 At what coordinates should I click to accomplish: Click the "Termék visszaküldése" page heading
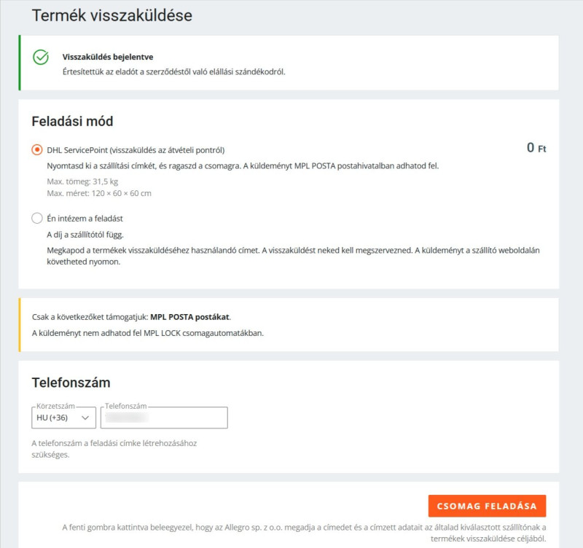pos(111,15)
